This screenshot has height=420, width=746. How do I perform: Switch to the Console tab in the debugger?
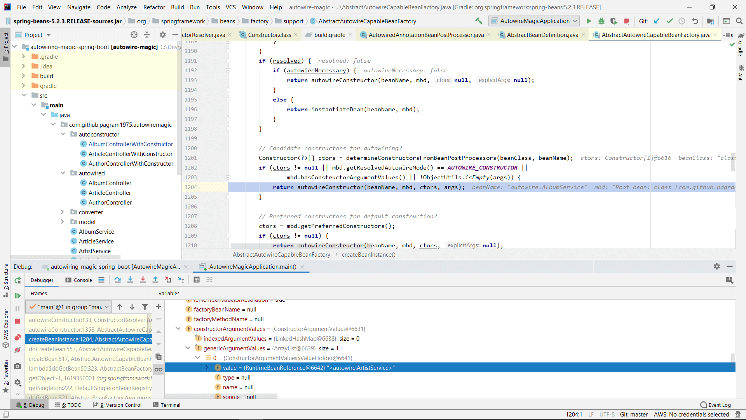coord(82,280)
